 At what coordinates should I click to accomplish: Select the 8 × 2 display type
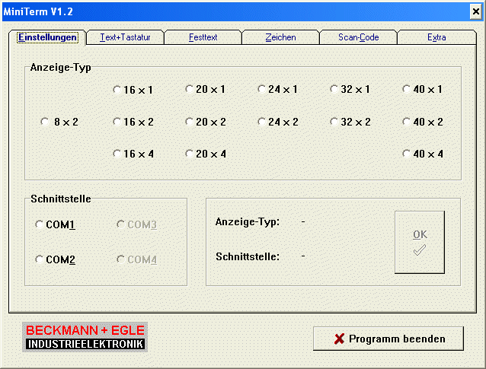(x=45, y=122)
